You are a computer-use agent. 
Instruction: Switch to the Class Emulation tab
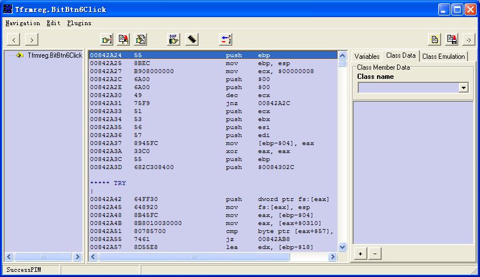click(x=443, y=57)
